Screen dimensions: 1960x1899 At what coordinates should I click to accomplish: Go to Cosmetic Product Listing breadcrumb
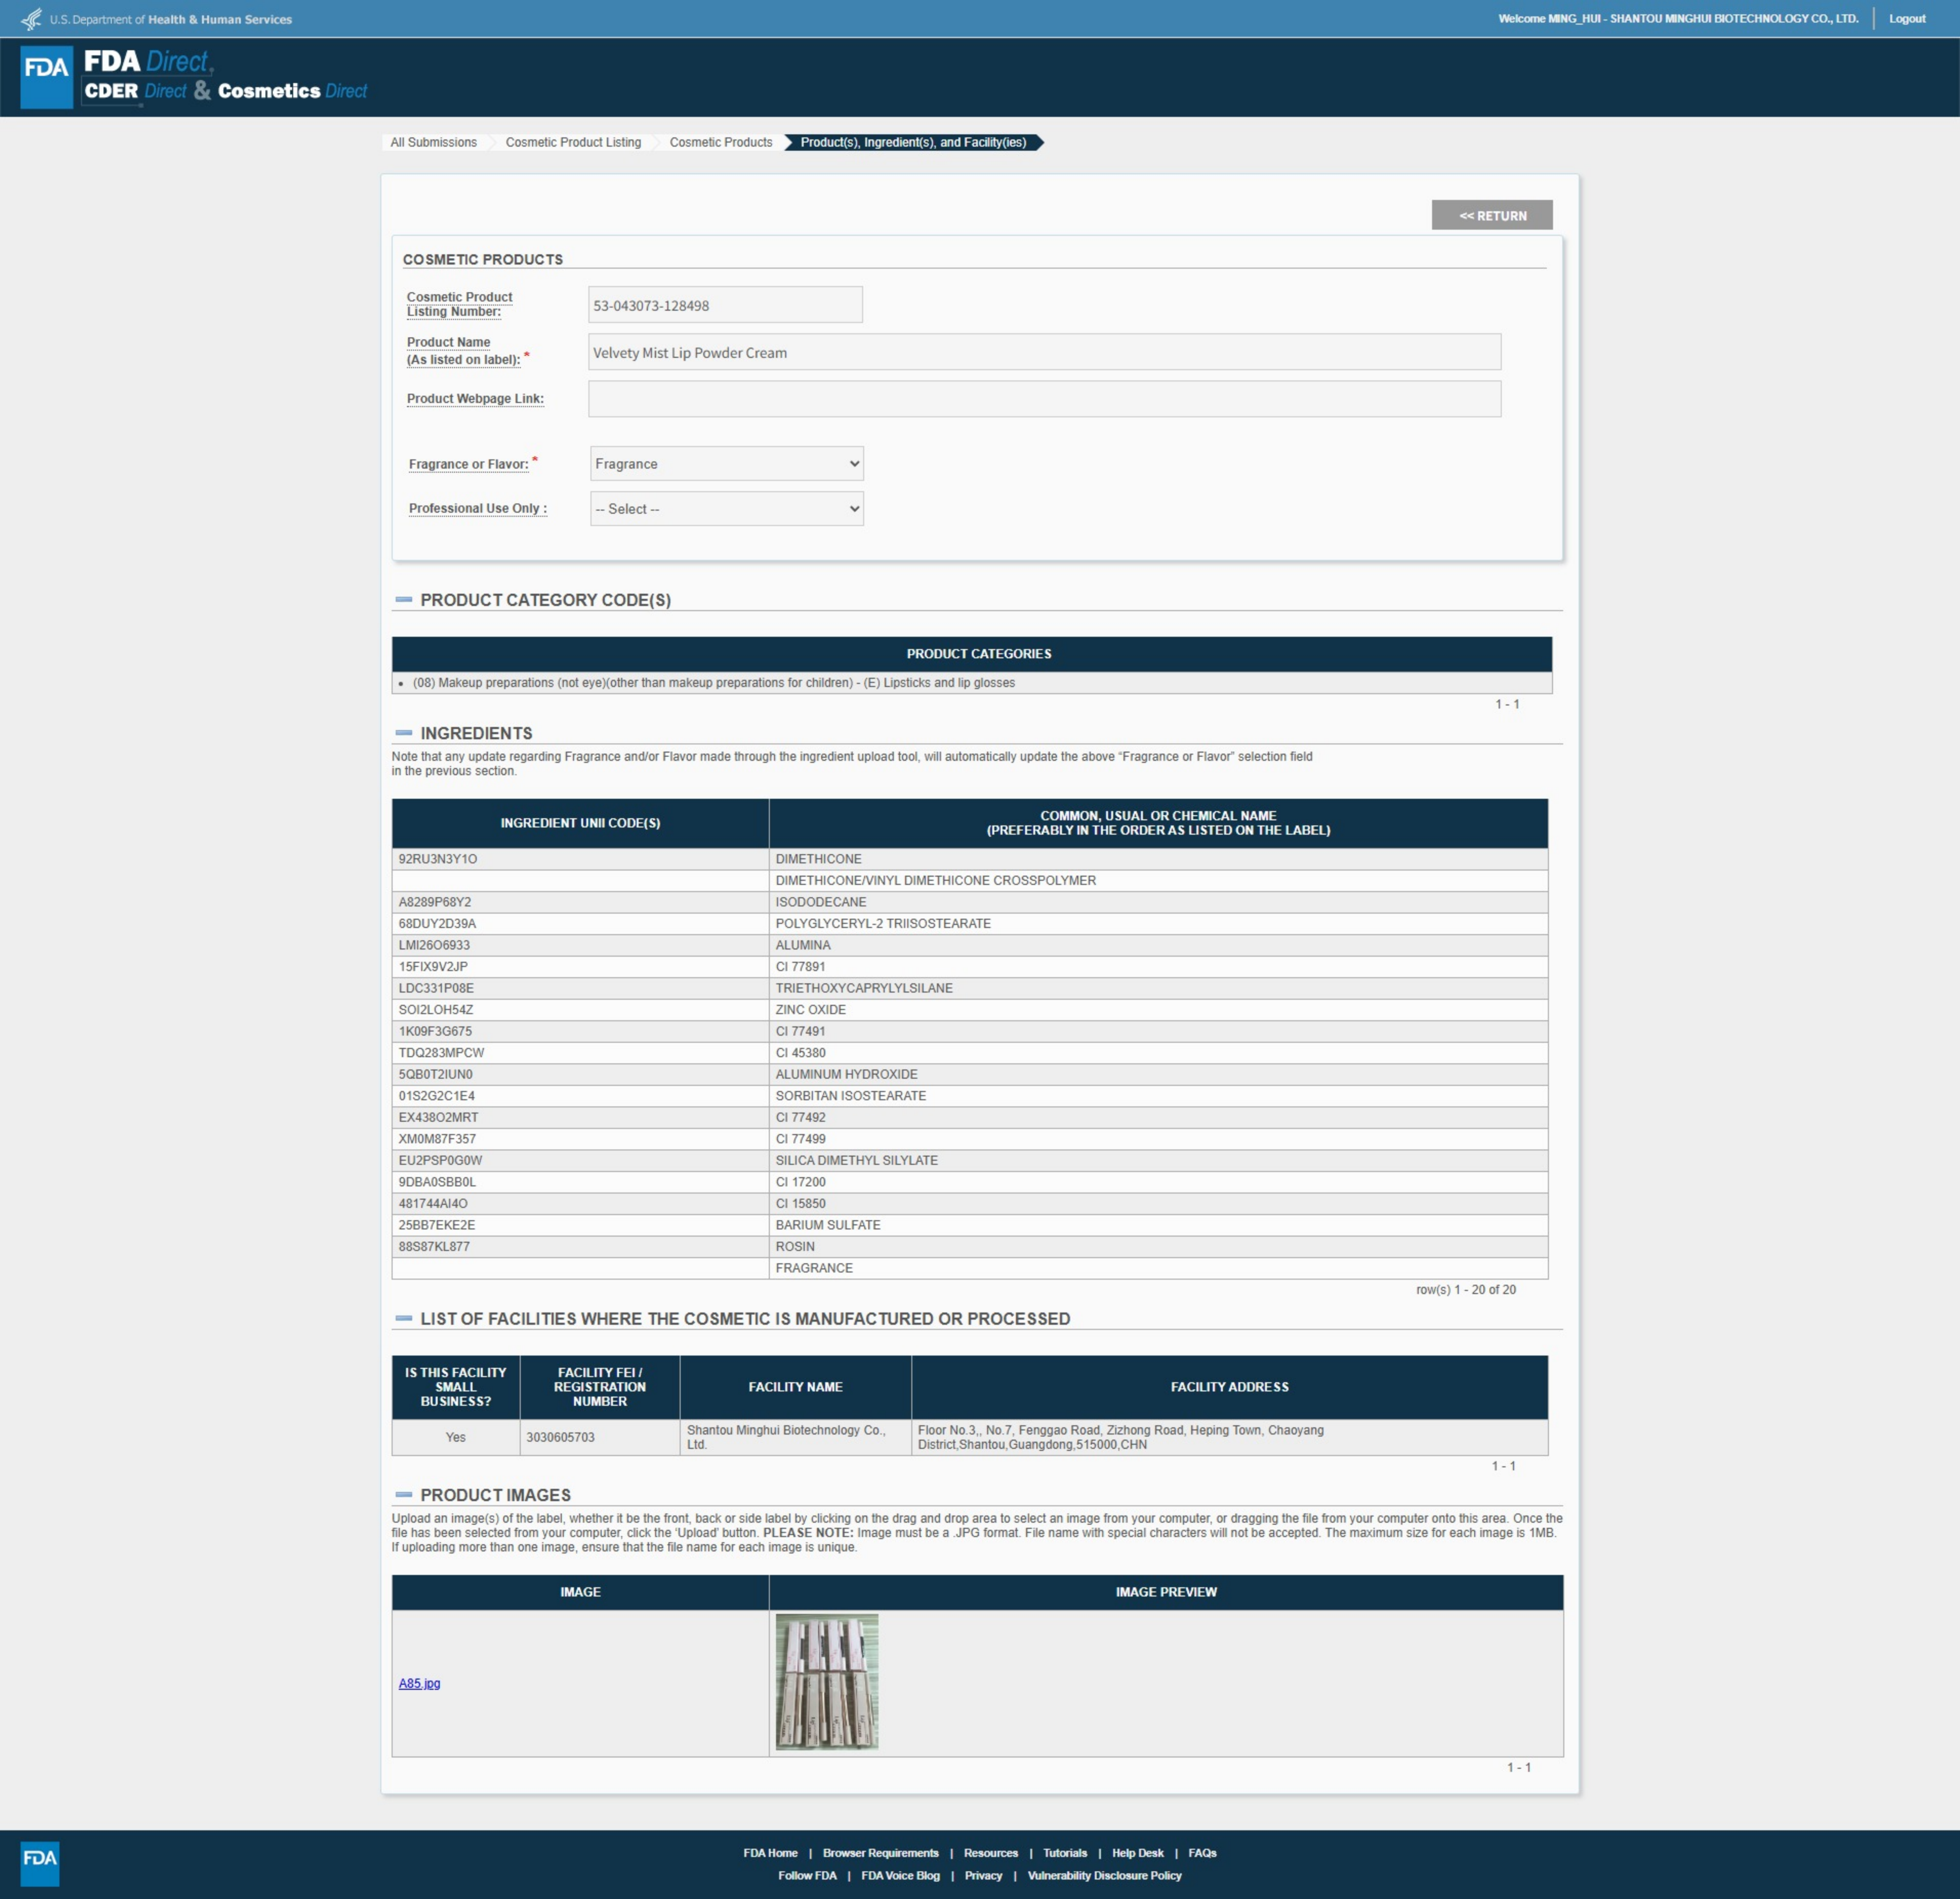[573, 142]
